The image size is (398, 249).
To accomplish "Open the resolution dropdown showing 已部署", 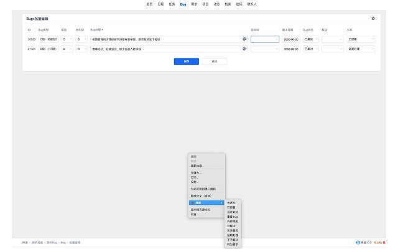I will [361, 39].
